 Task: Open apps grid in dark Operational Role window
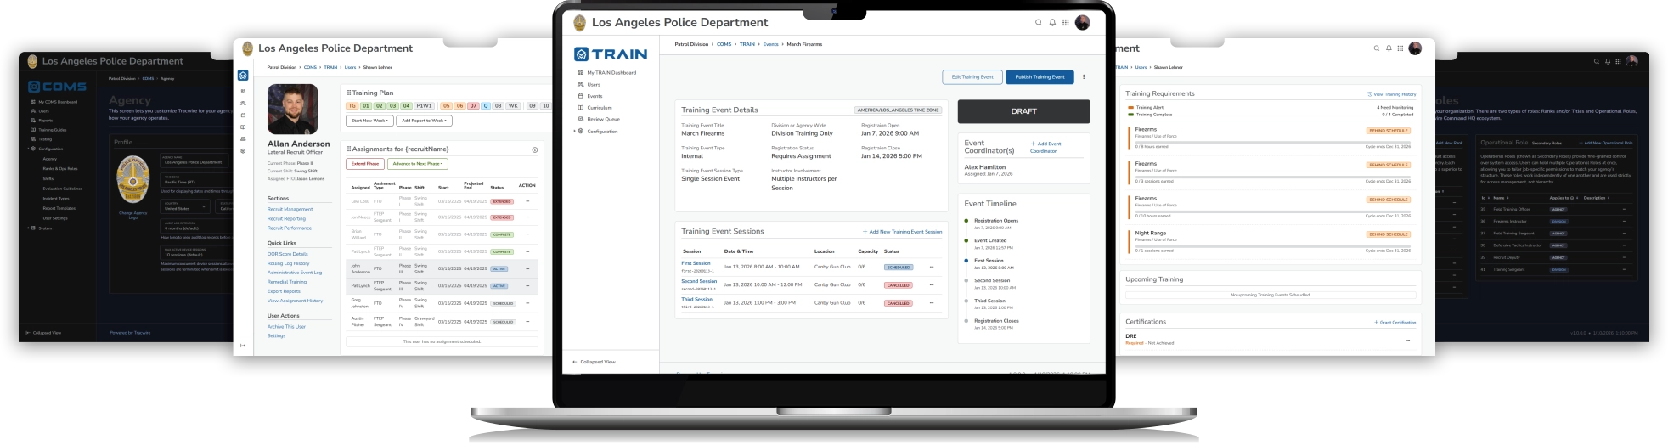tap(1618, 61)
